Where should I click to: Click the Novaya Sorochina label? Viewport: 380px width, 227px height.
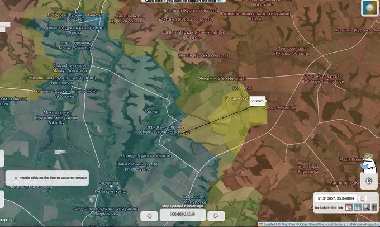point(76,48)
